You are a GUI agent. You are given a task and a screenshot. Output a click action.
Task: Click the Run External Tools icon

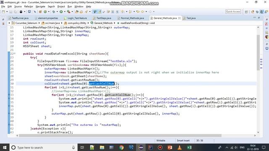tap(69, 12)
